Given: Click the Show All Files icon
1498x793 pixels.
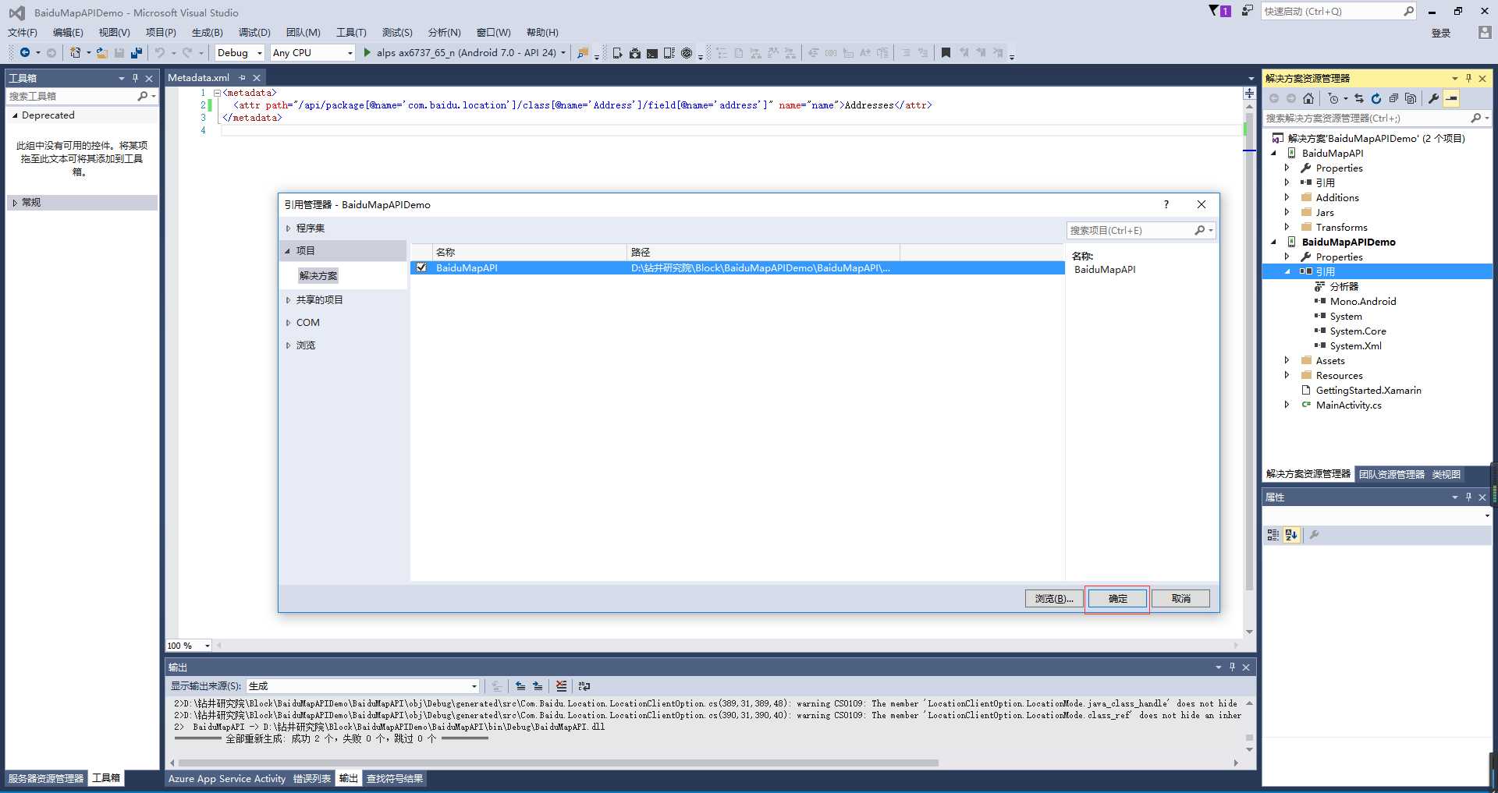Looking at the screenshot, I should [x=1411, y=98].
